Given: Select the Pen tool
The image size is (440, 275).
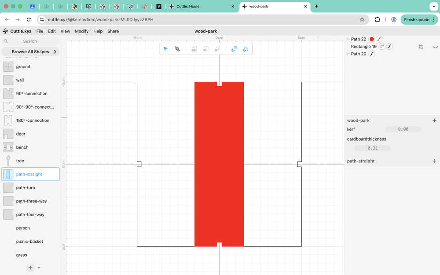Looking at the screenshot, I should [177, 49].
